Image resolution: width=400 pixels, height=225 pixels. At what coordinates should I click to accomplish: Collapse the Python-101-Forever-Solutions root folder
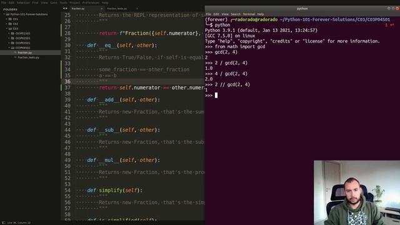4,14
